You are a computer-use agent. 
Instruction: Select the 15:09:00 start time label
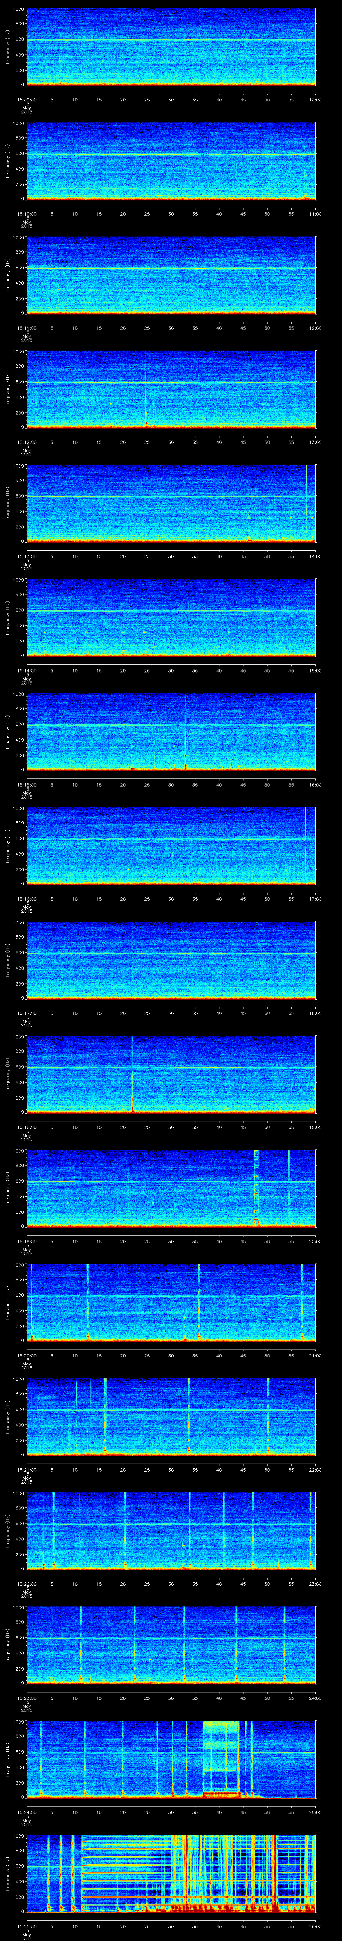26,99
